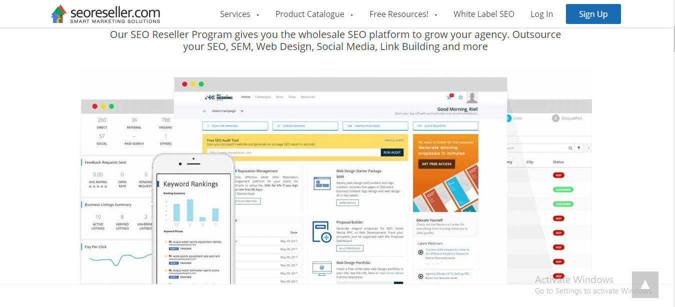The height and width of the screenshot is (307, 675).
Task: Click the City column header
Action: tap(530, 162)
